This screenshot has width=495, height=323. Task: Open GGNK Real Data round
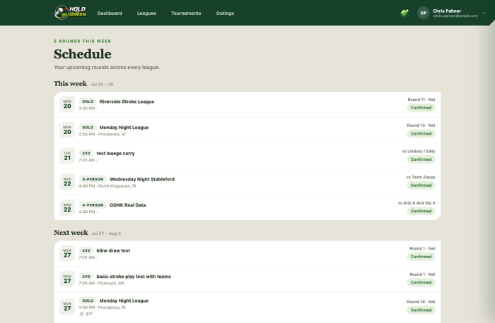click(x=248, y=208)
